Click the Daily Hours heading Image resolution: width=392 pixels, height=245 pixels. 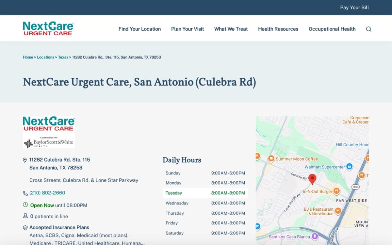pyautogui.click(x=182, y=160)
